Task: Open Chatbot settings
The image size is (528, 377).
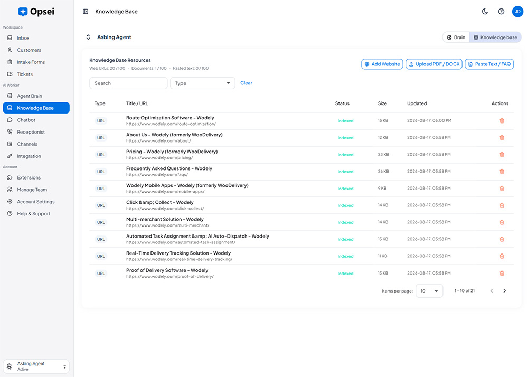Action: click(36, 120)
